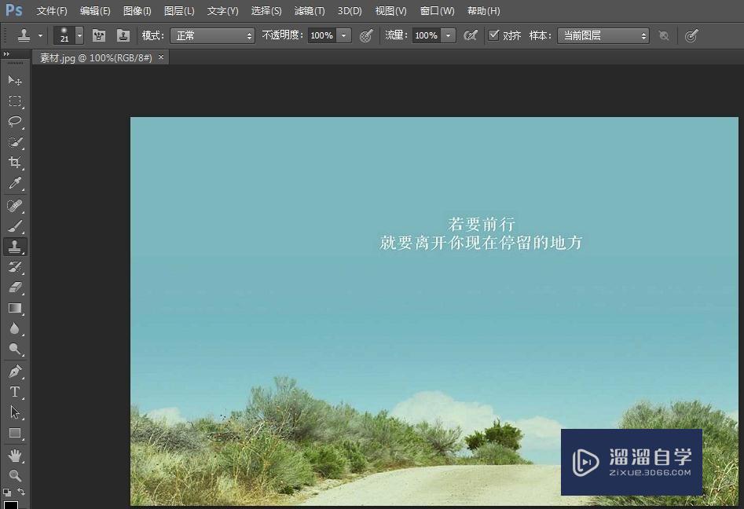Screen dimensions: 744x509
Task: Select the Move tool
Action: (x=14, y=80)
